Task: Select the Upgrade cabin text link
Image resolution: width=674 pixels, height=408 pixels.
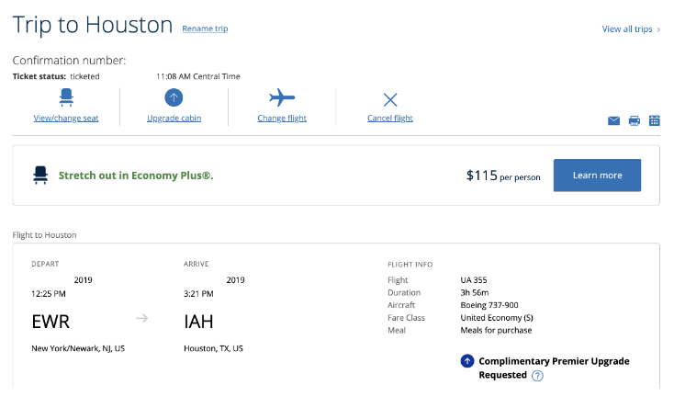Action: (174, 119)
